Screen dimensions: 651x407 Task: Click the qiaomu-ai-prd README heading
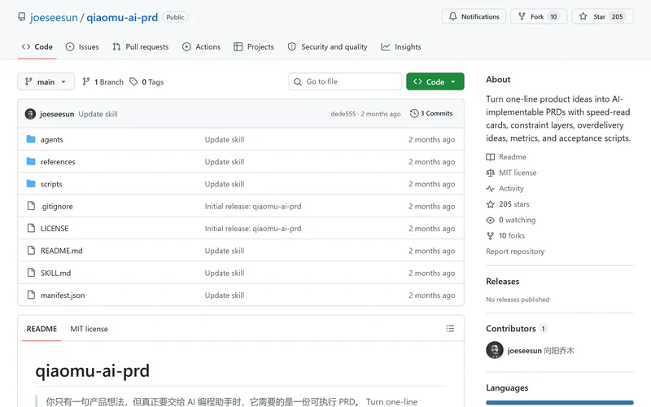coord(92,371)
